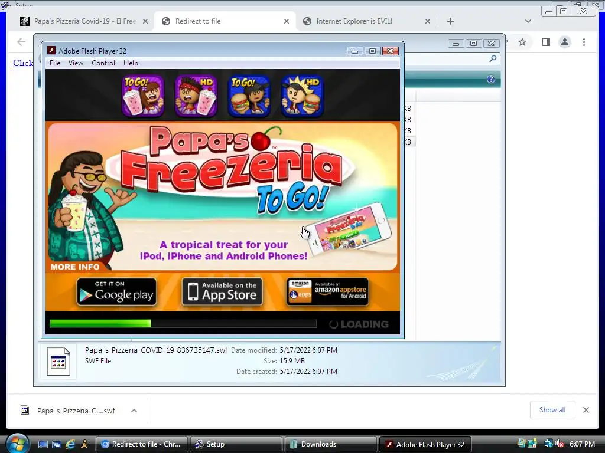Image resolution: width=605 pixels, height=453 pixels.
Task: Launch Internet Explorer from quick launch
Action: click(x=70, y=444)
